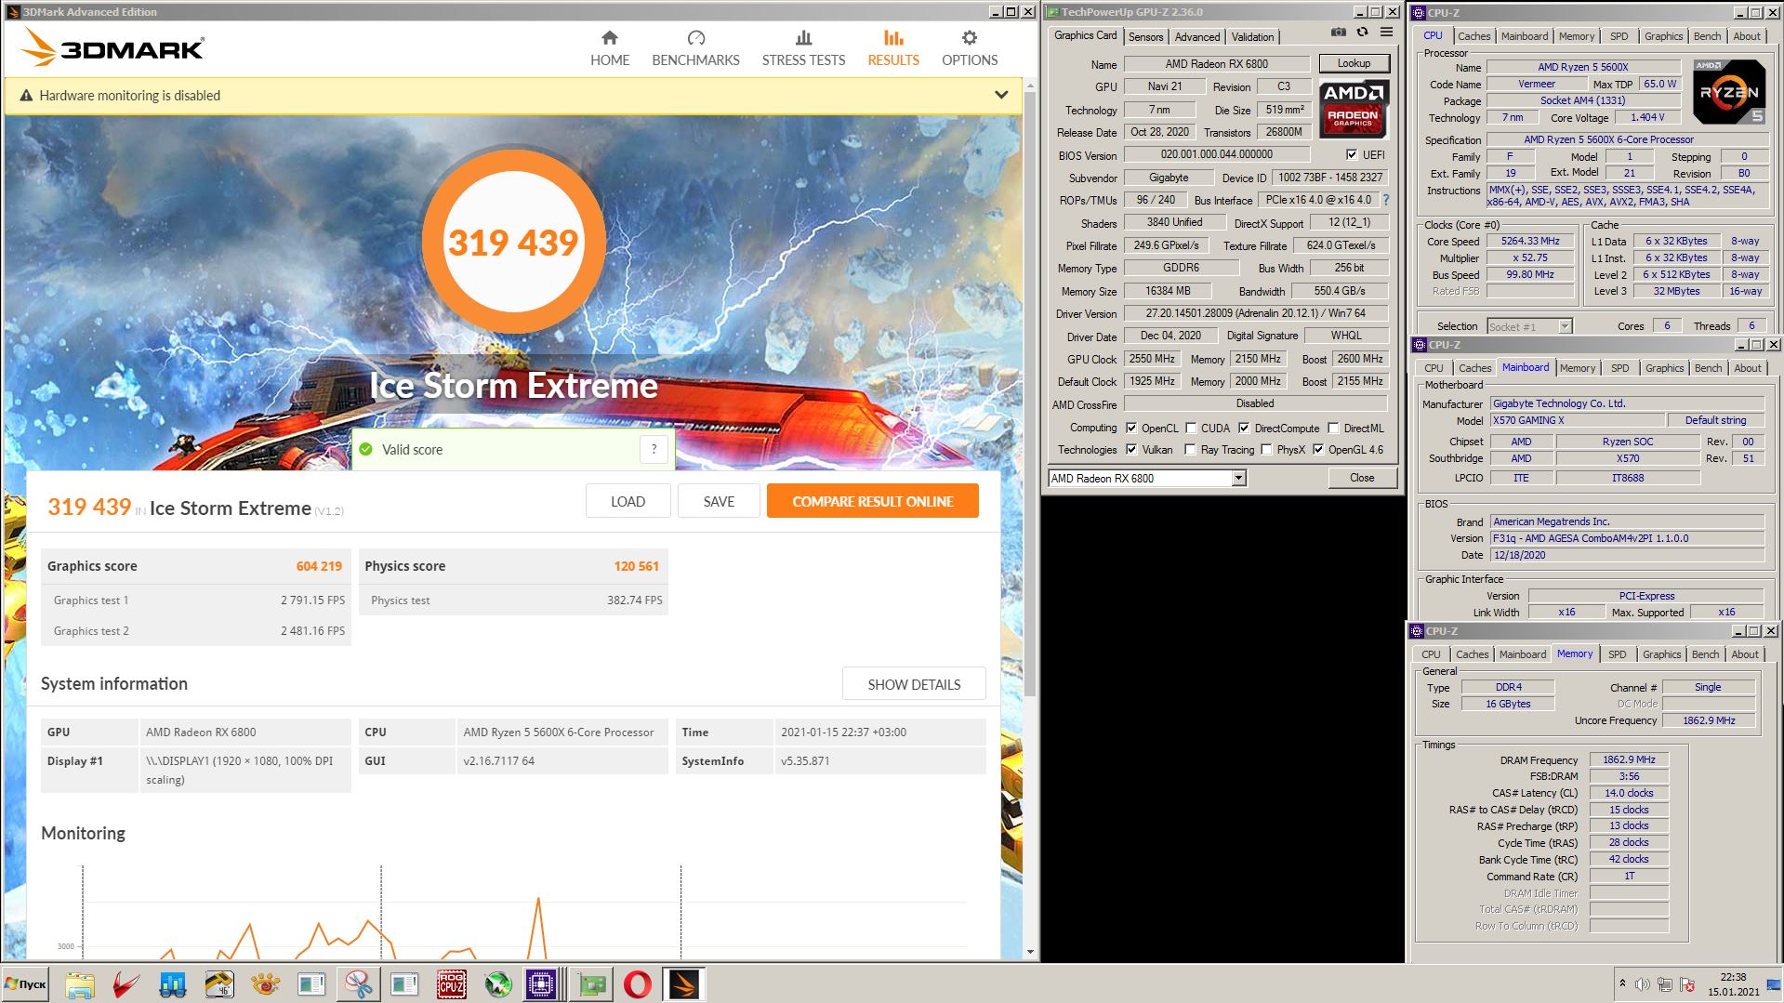Switch to the Advanced tab in GPU-Z

(x=1196, y=36)
